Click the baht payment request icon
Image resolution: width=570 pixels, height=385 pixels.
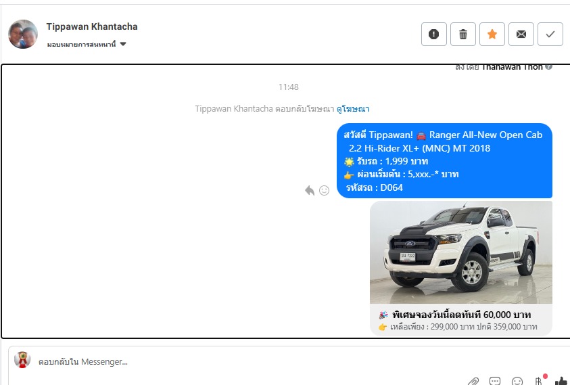point(539,381)
